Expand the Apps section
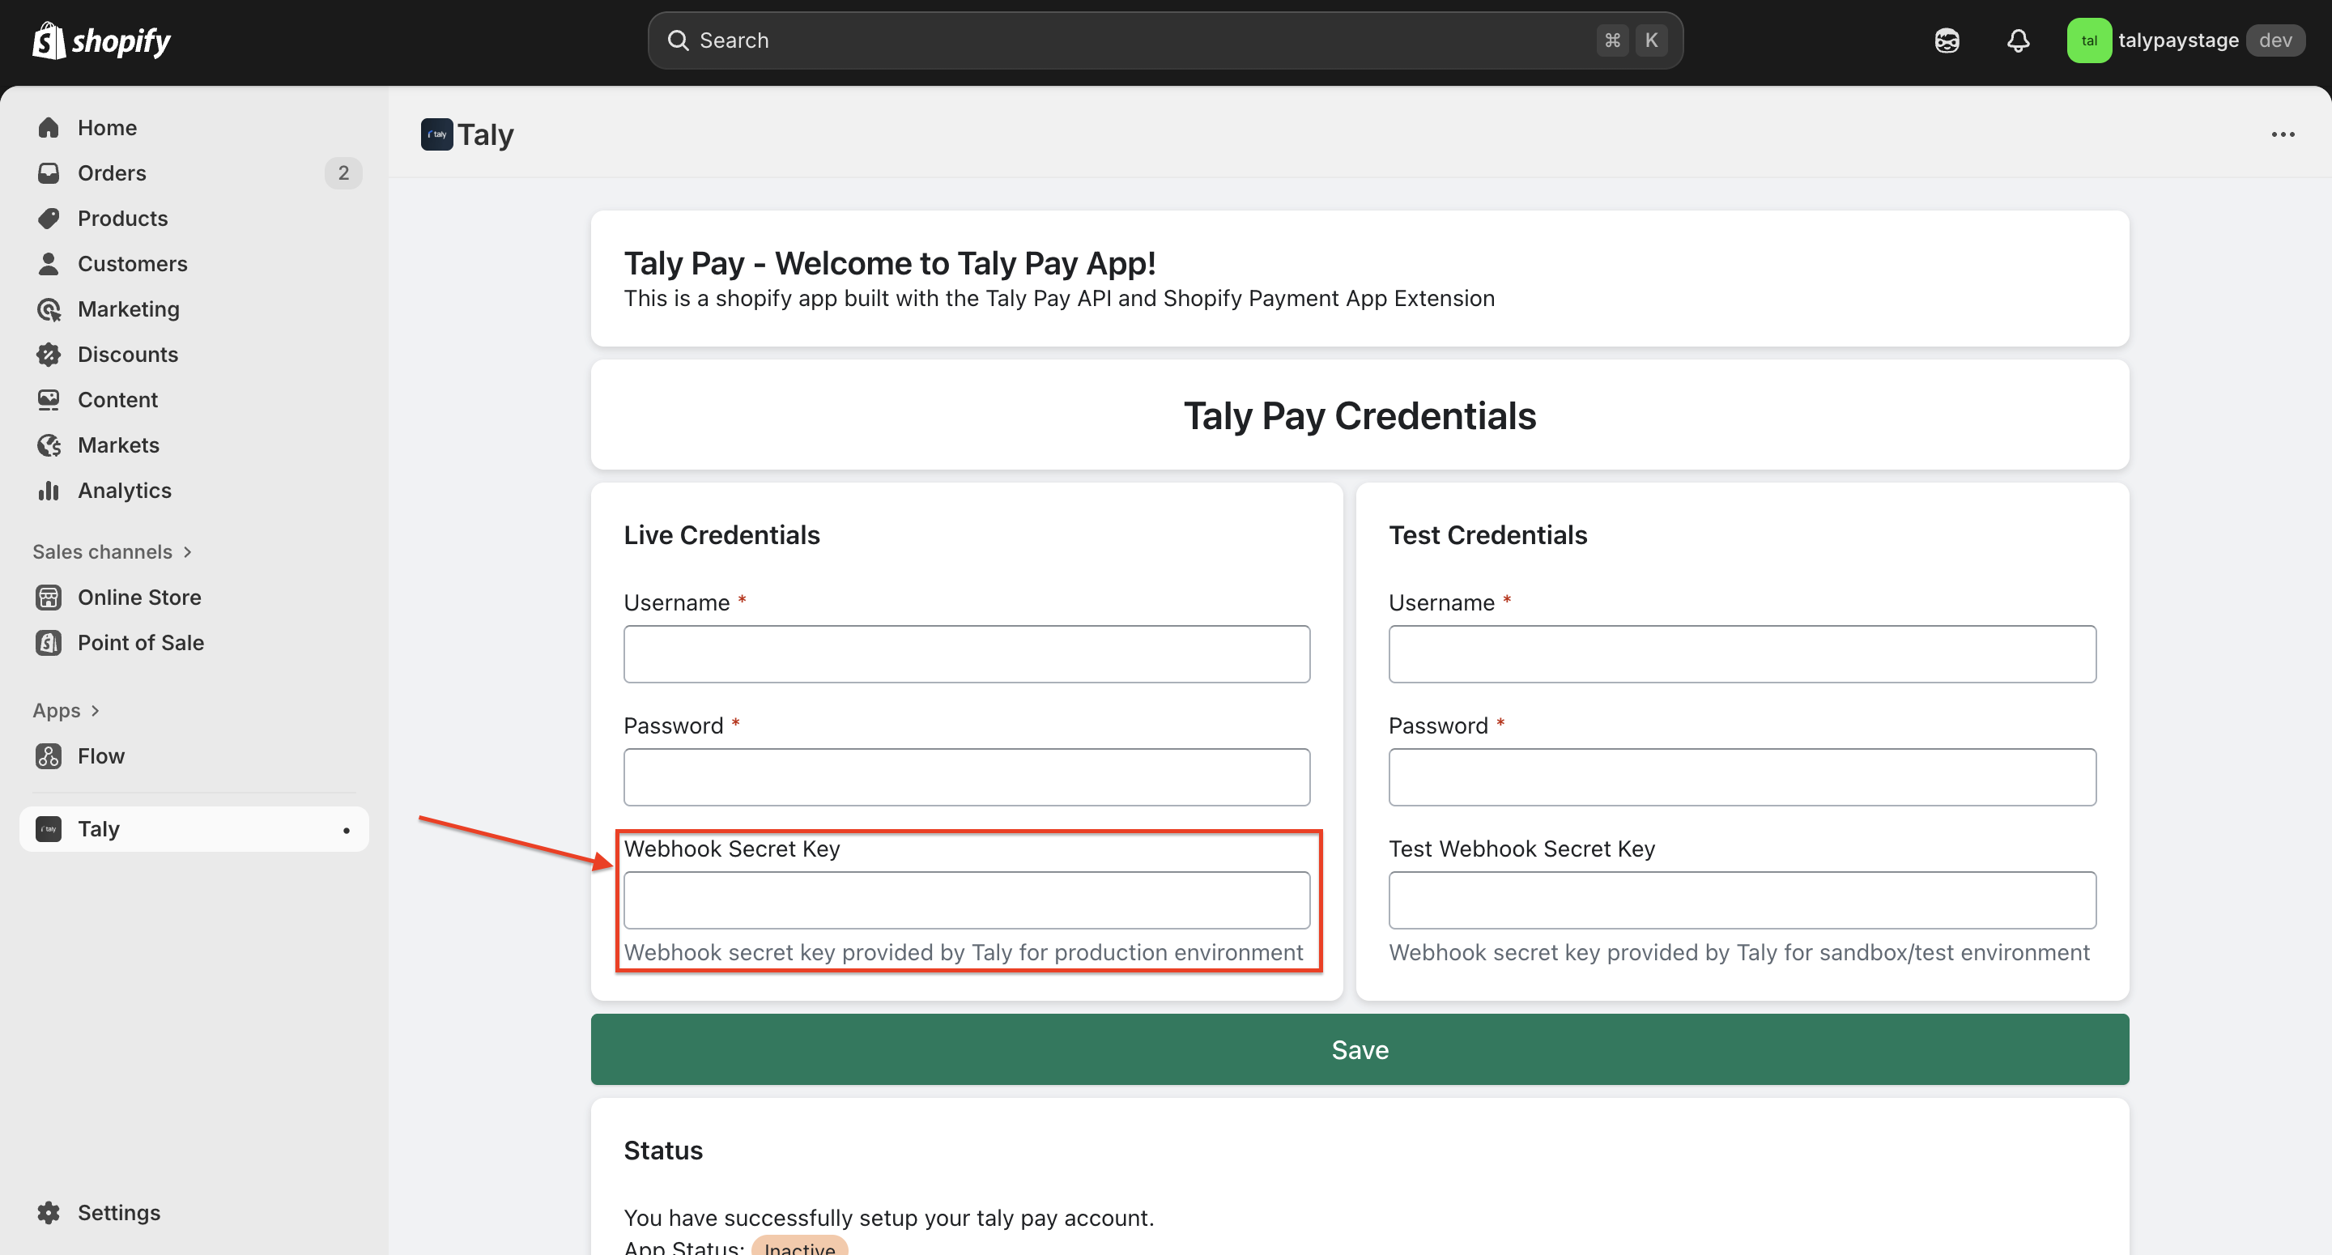The image size is (2332, 1255). point(66,711)
